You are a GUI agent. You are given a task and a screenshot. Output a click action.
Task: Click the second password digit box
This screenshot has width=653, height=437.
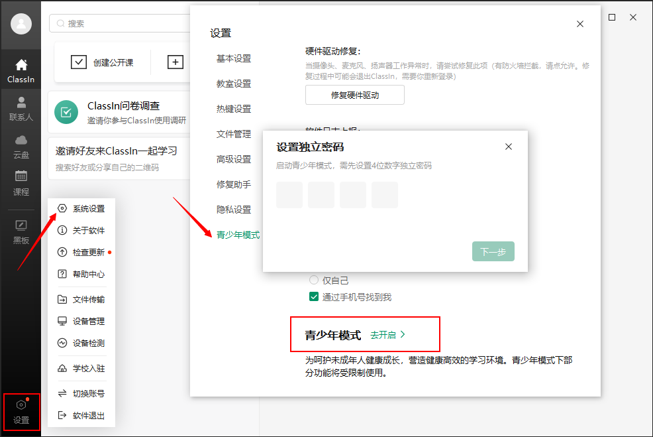coord(321,195)
